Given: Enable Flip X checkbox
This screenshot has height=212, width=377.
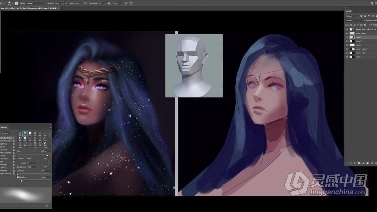Looking at the screenshot, I should click(18, 159).
